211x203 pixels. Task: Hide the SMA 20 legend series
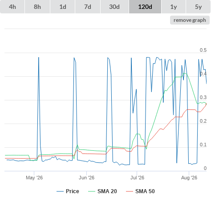107,191
